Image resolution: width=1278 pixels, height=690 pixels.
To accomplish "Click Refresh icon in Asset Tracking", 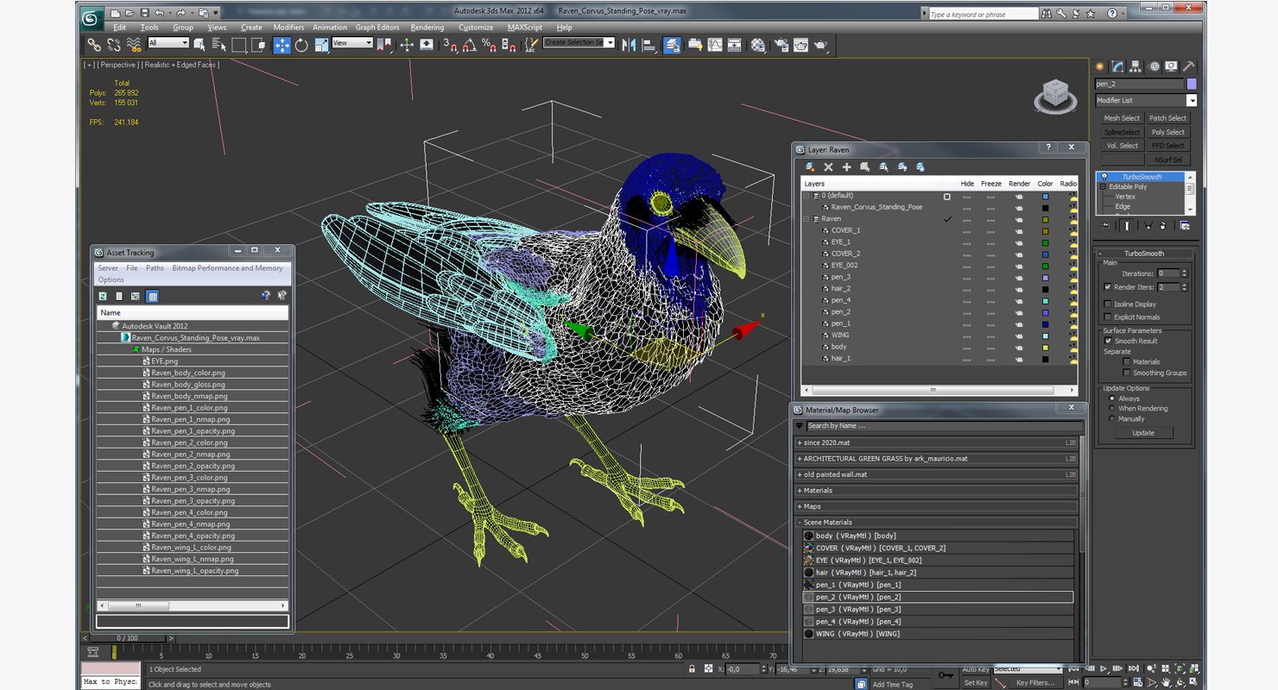I will click(x=103, y=296).
